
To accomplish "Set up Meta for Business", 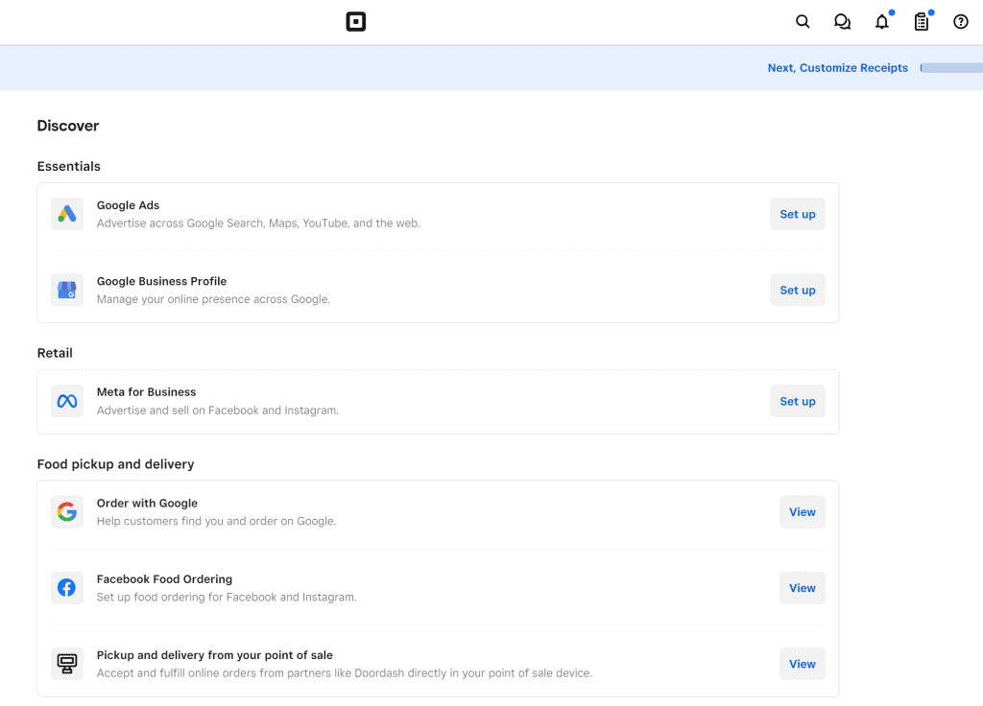I will [797, 401].
